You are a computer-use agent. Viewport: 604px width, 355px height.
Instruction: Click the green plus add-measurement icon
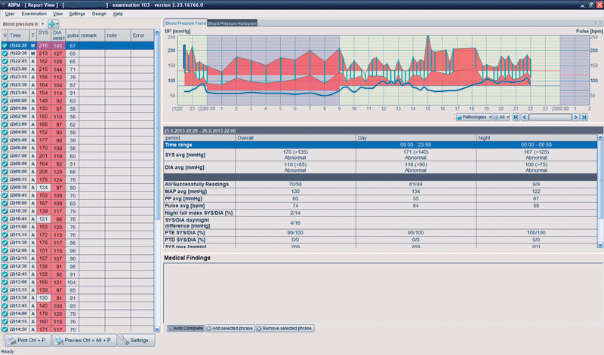[x=53, y=24]
